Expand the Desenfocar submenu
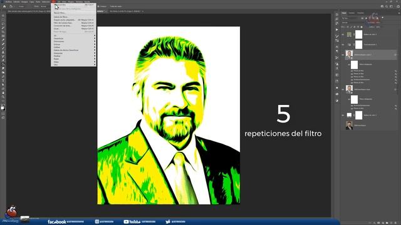This screenshot has width=401, height=225. [74, 39]
